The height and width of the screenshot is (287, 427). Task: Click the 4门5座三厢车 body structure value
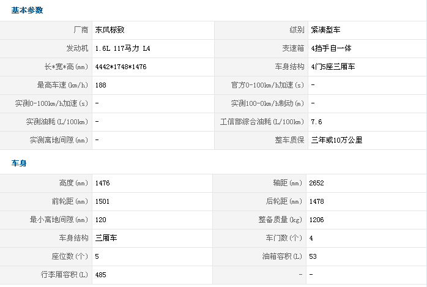coord(333,67)
